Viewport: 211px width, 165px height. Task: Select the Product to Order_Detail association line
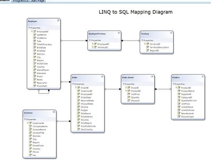pos(163,89)
